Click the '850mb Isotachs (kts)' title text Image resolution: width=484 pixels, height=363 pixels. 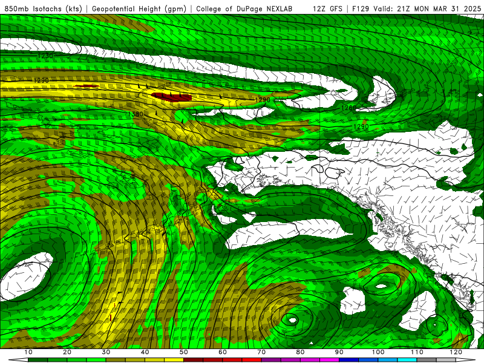point(44,9)
